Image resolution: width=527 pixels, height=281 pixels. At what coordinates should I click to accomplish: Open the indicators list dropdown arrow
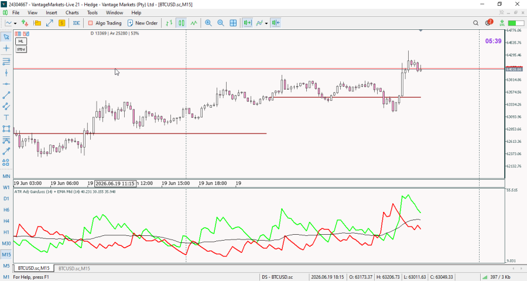[266, 23]
